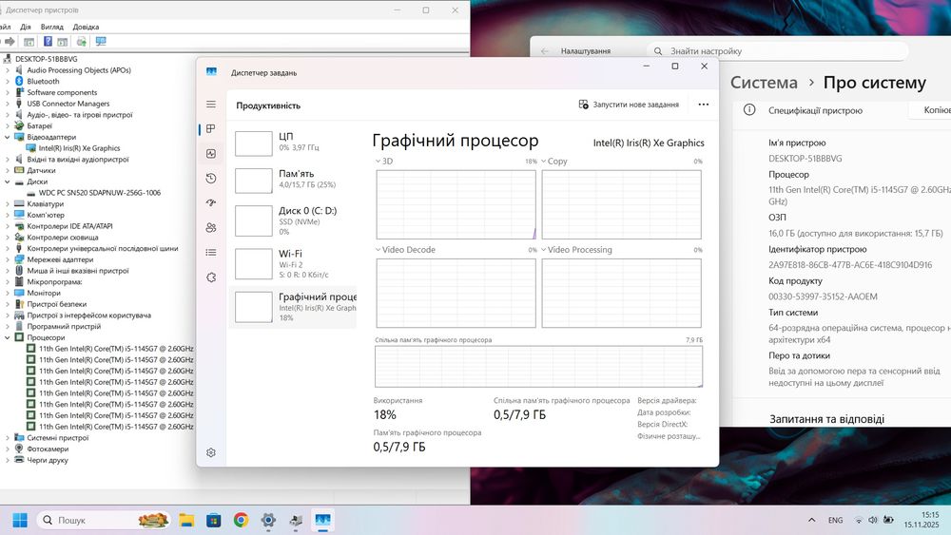Open Microsoft Store from the taskbar
The width and height of the screenshot is (951, 535).
(213, 520)
